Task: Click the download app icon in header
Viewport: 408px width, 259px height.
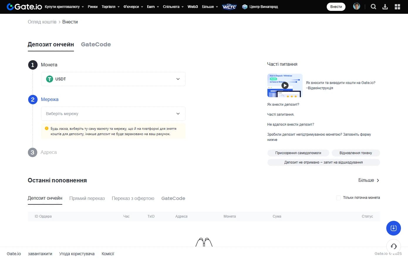Action: [385, 6]
